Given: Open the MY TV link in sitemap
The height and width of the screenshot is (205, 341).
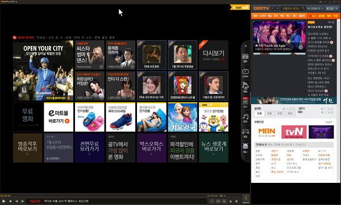Looking at the screenshot, I should tap(322, 151).
